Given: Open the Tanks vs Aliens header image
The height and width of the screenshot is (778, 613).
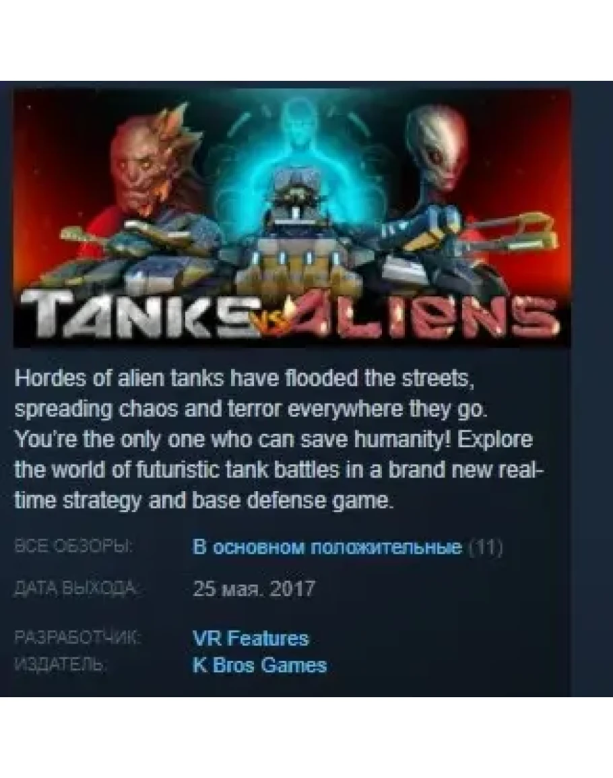Looking at the screenshot, I should pyautogui.click(x=292, y=218).
